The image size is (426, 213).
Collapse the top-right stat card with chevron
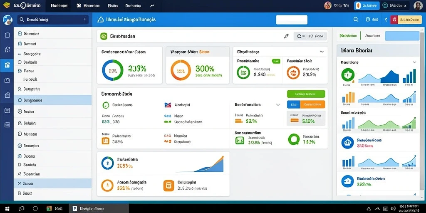point(322,52)
